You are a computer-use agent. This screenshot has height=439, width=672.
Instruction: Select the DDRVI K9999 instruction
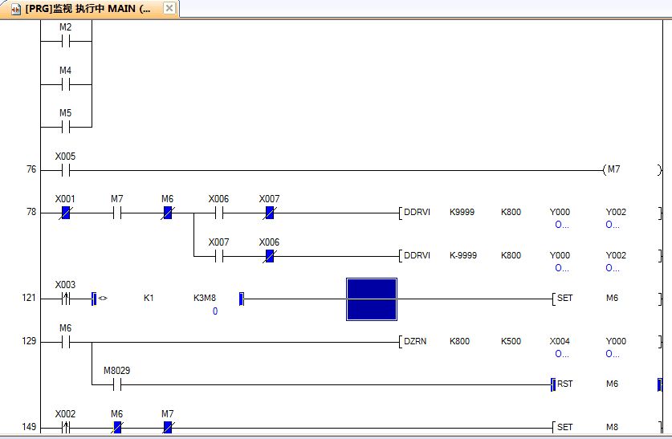point(530,213)
